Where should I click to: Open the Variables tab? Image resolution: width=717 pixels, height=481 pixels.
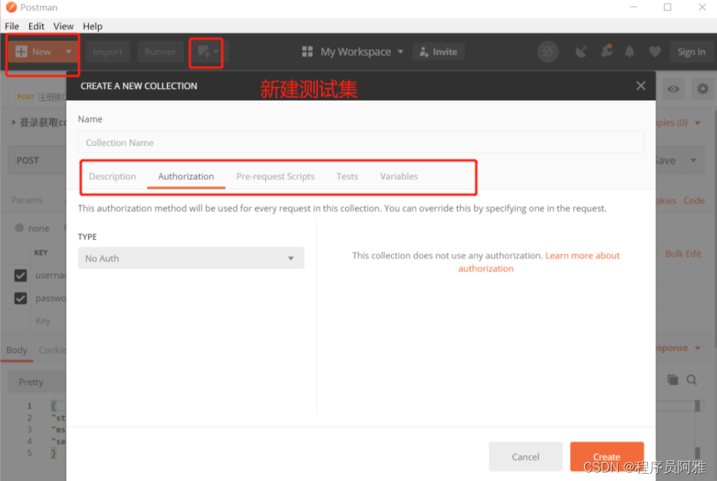tap(399, 176)
